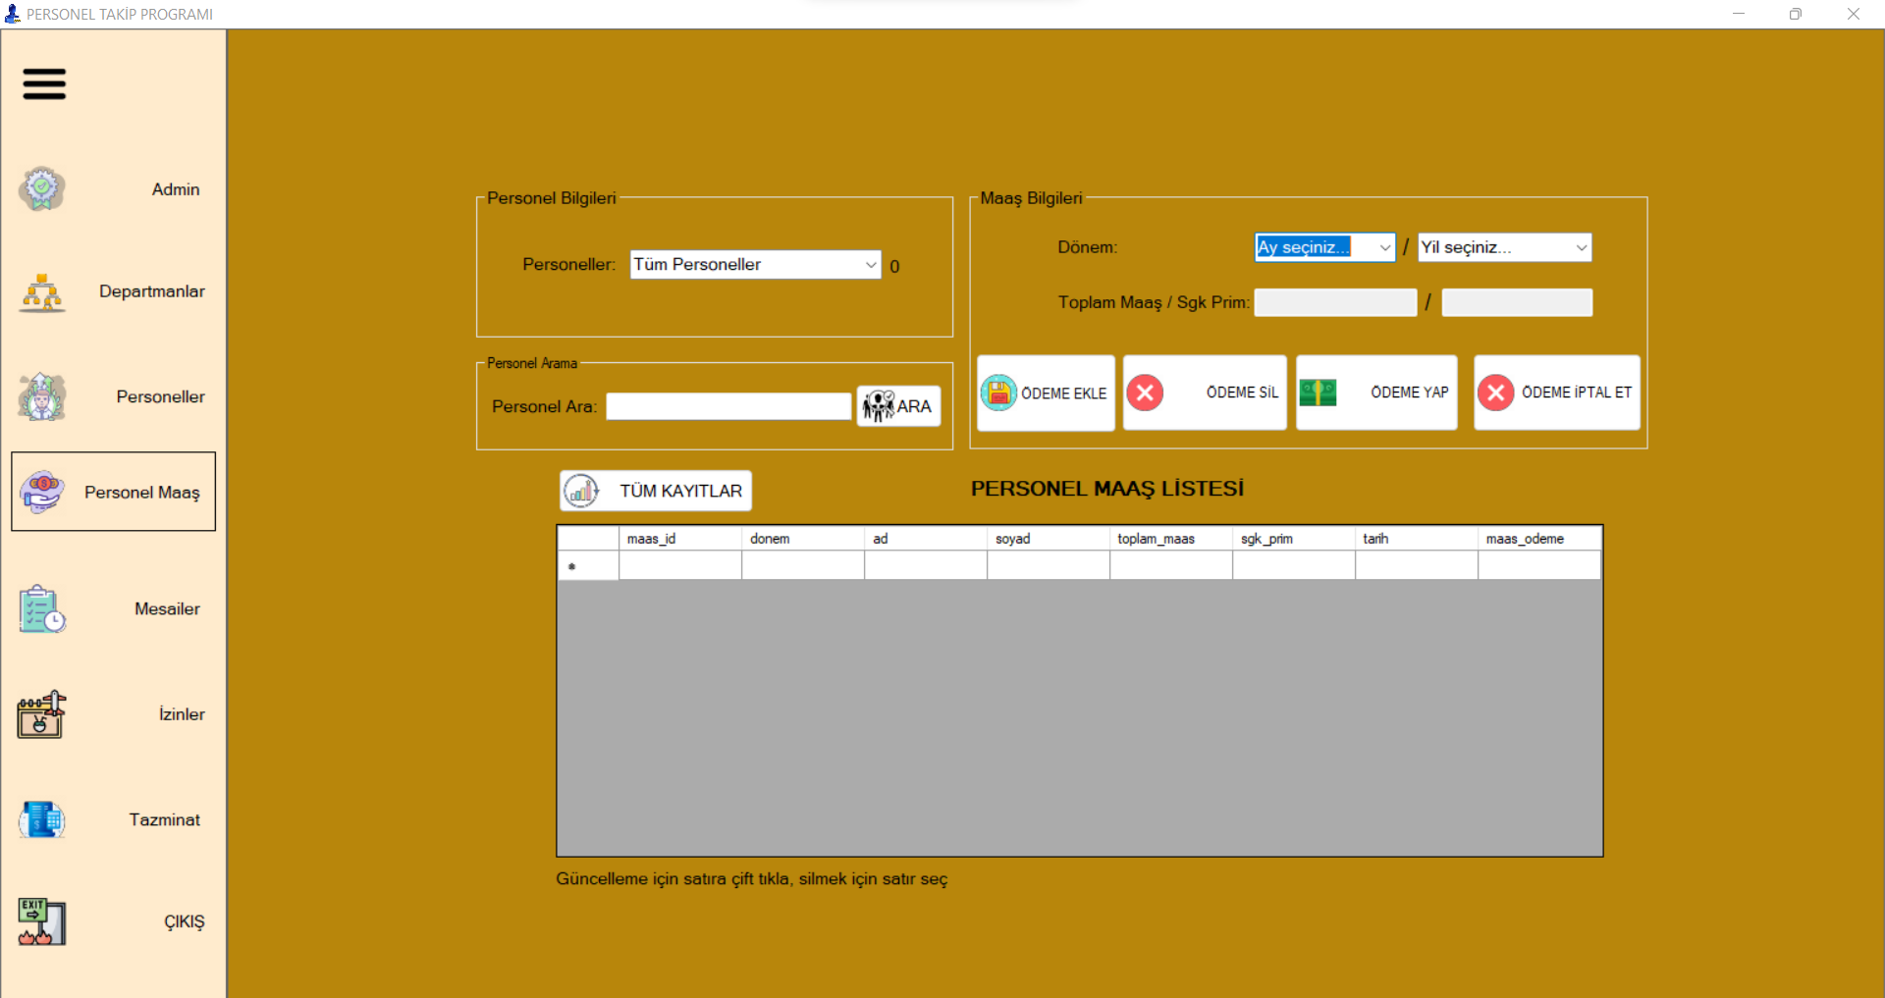Click the ARA search button
The image size is (1885, 998).
(x=897, y=405)
